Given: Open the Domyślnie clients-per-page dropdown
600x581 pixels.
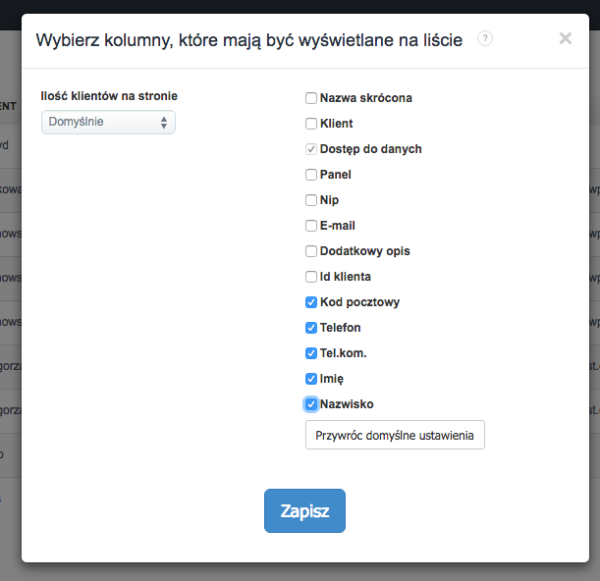Looking at the screenshot, I should click(x=108, y=122).
